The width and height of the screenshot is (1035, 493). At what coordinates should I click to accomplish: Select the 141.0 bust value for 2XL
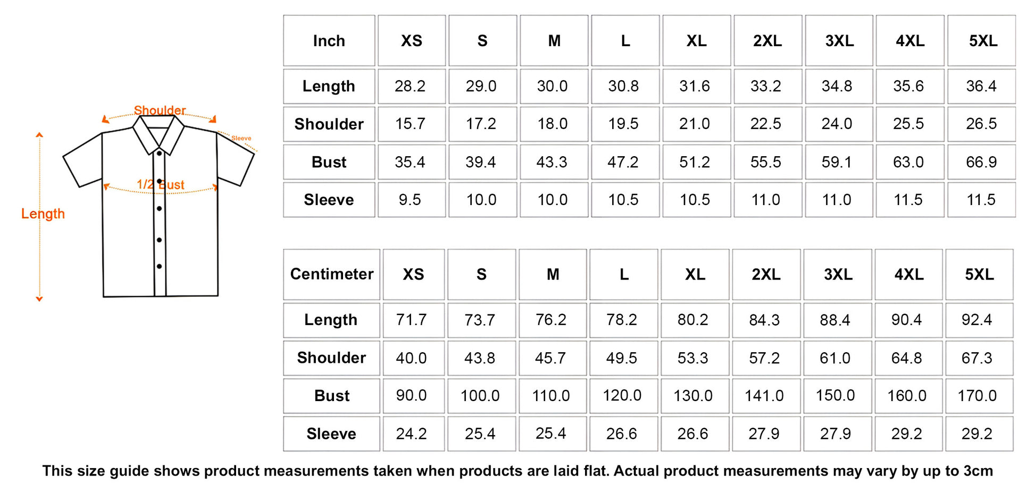[764, 395]
